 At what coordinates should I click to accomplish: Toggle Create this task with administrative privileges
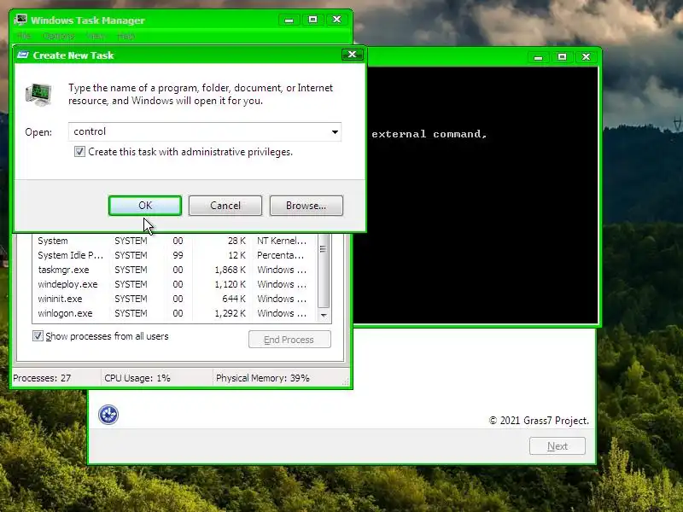[79, 152]
